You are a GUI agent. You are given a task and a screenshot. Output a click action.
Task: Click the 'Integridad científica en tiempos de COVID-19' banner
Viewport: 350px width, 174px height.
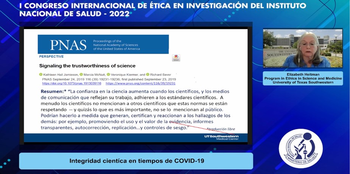click(137, 161)
